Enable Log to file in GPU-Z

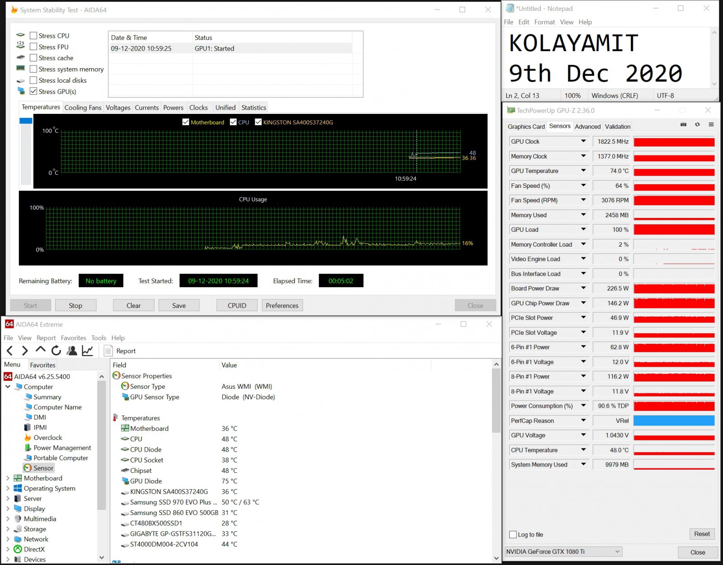513,534
